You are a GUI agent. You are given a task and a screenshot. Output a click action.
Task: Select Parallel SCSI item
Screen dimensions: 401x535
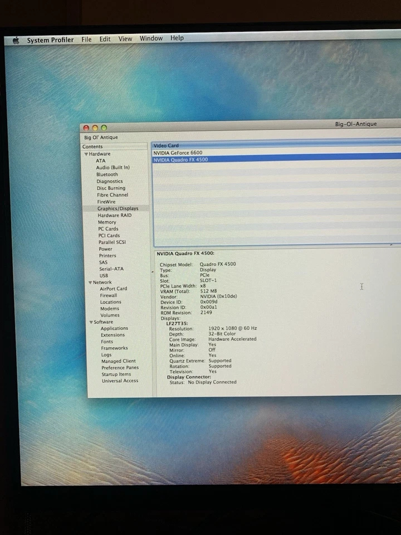112,242
